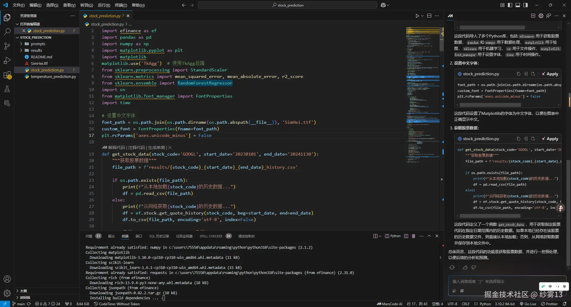This screenshot has width=571, height=307.
Task: Open the 终端 menu in menu bar
Action: (x=121, y=5)
